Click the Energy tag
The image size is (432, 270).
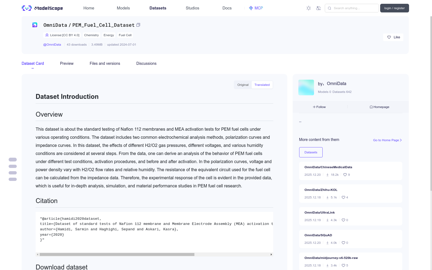pos(109,35)
